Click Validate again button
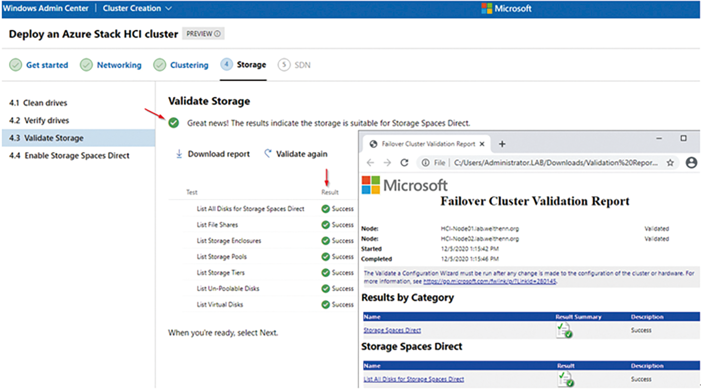Viewport: 701px width, 390px height. coord(295,154)
